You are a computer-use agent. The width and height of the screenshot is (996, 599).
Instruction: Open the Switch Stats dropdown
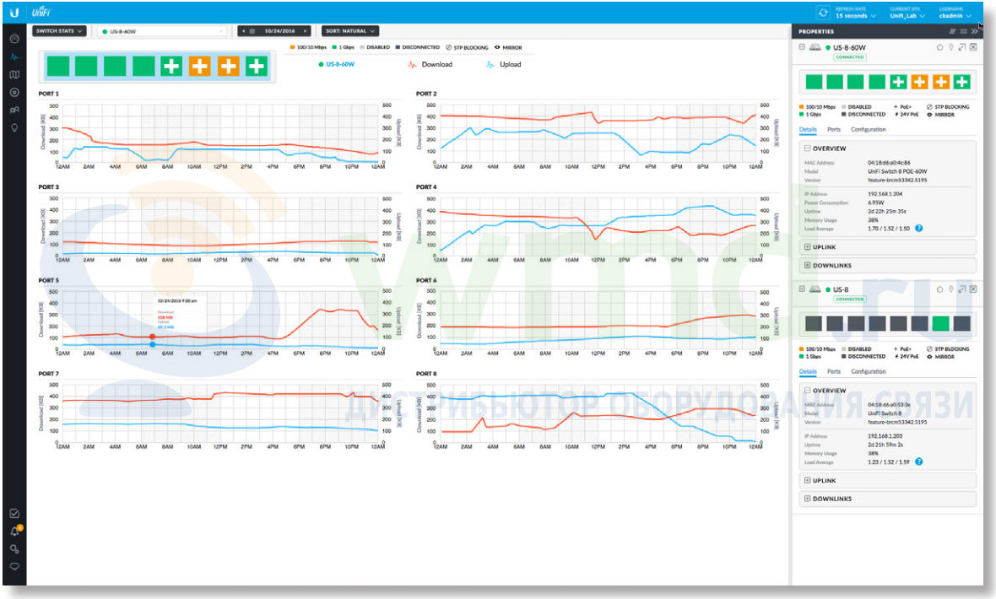pyautogui.click(x=59, y=31)
